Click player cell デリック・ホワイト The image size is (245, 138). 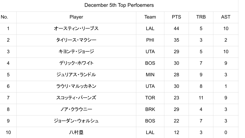tap(76, 63)
